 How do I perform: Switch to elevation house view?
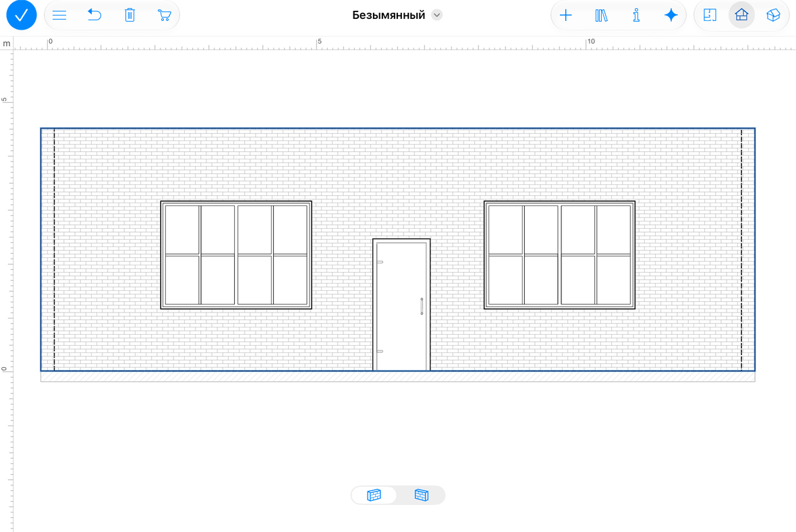[x=741, y=16]
